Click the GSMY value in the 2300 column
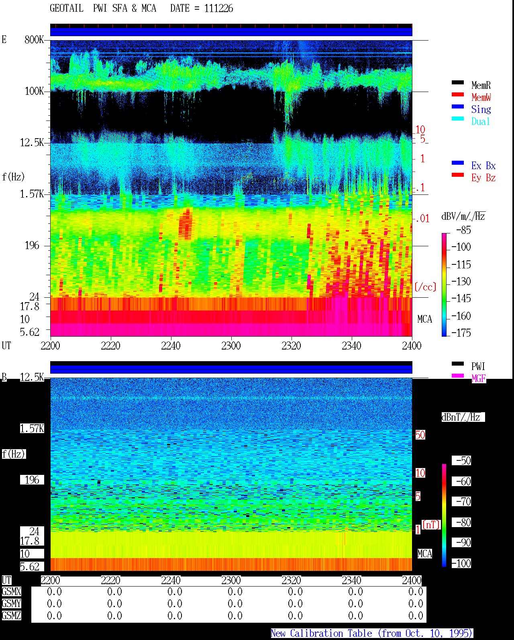Screen dimensions: 514x640 (x=235, y=603)
